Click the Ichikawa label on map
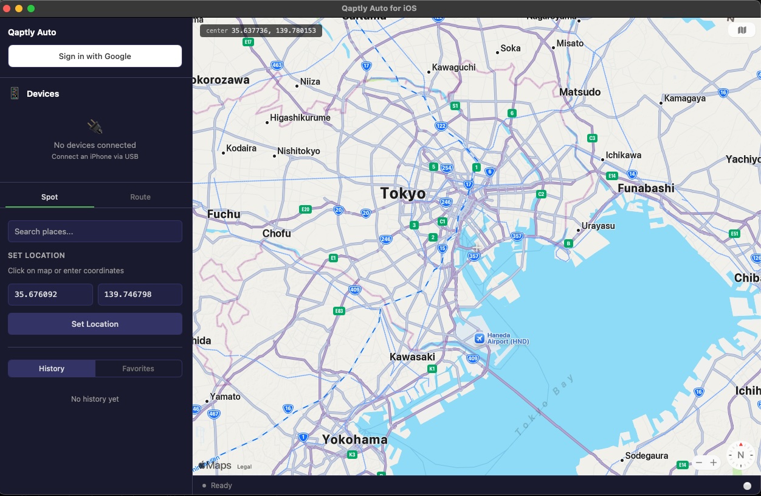Screen dimensions: 761x496 [x=623, y=155]
